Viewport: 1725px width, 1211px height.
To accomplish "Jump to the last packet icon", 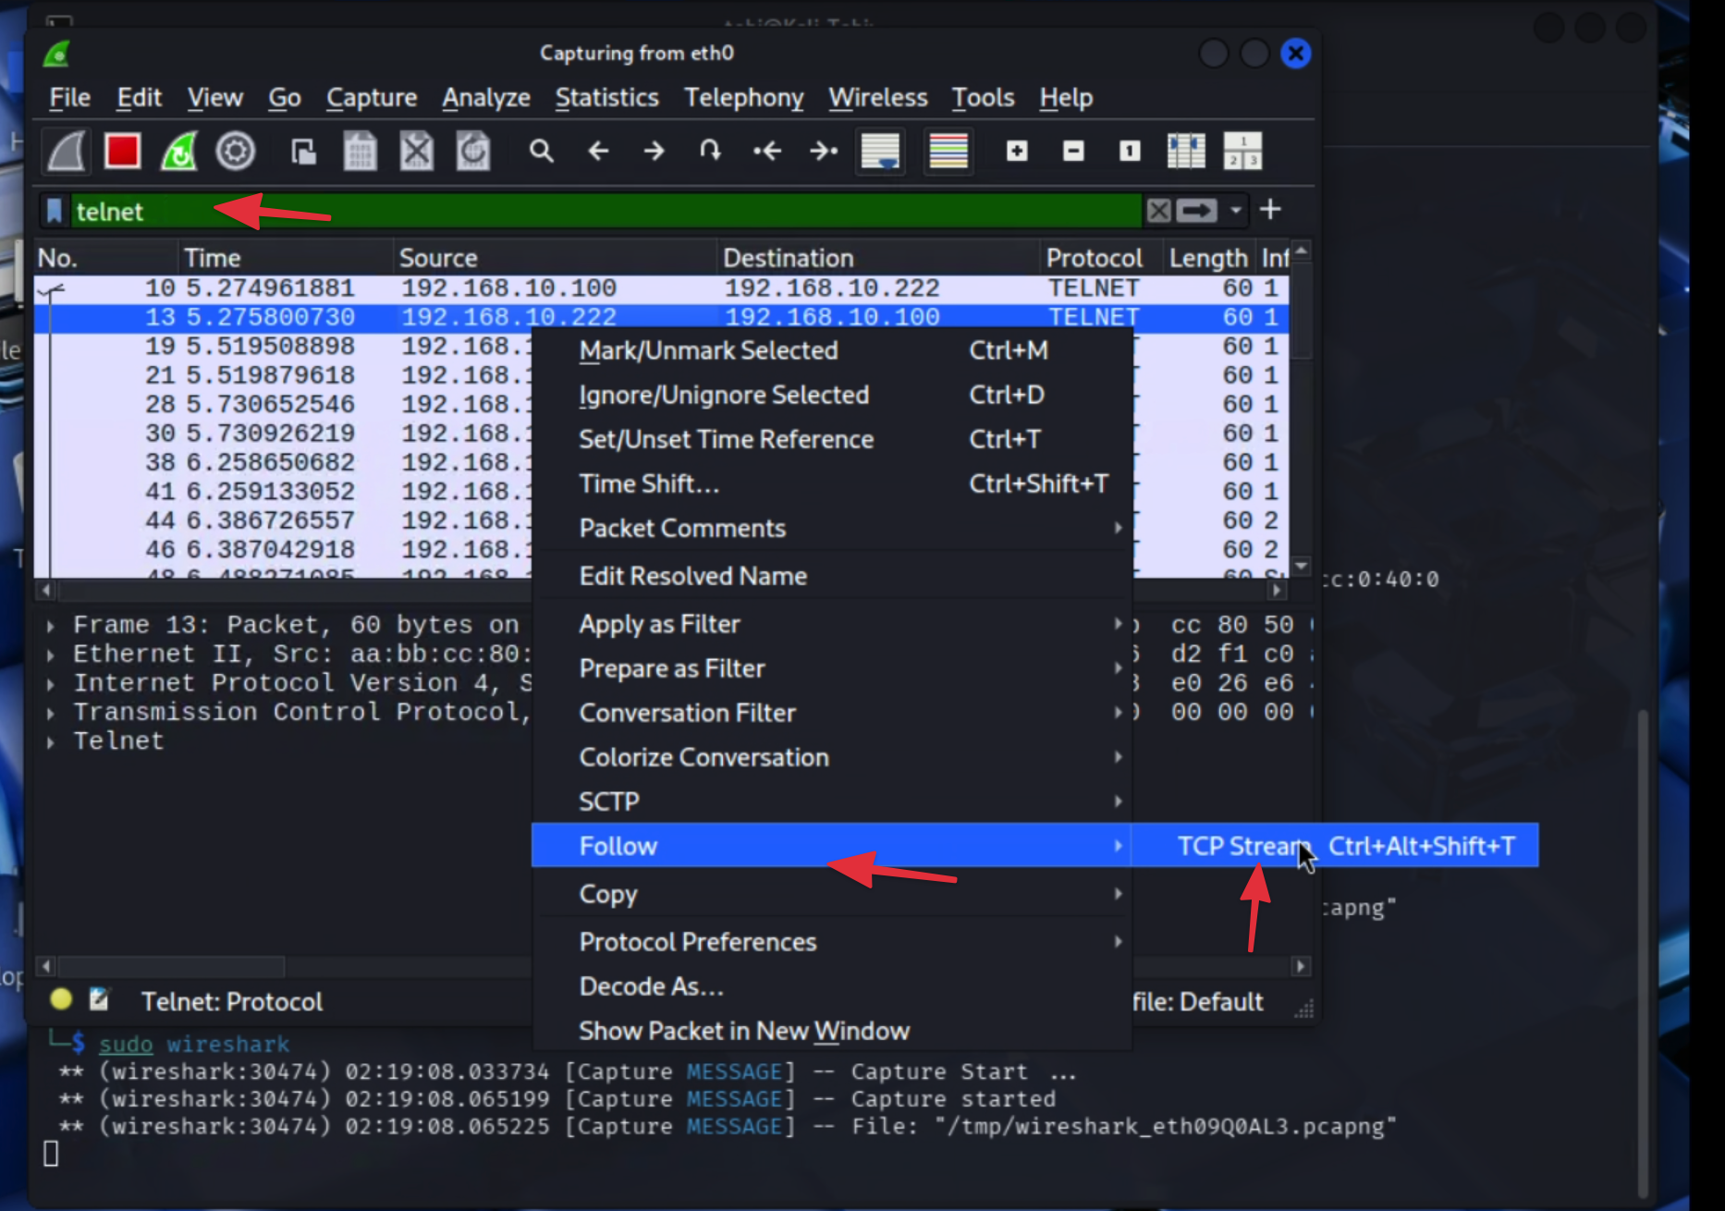I will click(x=823, y=151).
